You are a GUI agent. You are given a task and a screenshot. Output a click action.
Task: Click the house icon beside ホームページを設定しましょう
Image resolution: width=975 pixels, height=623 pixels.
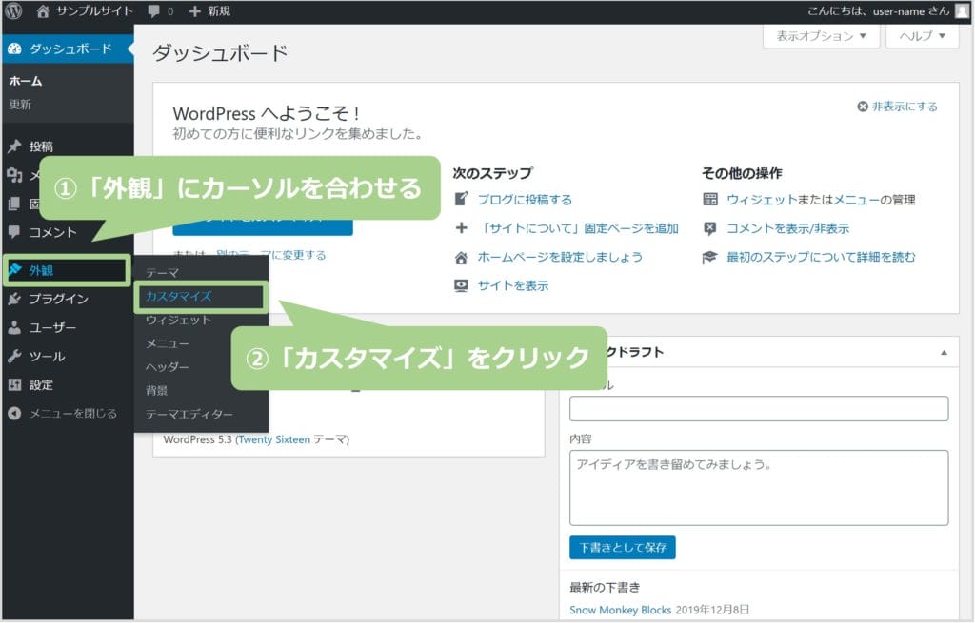(x=461, y=257)
